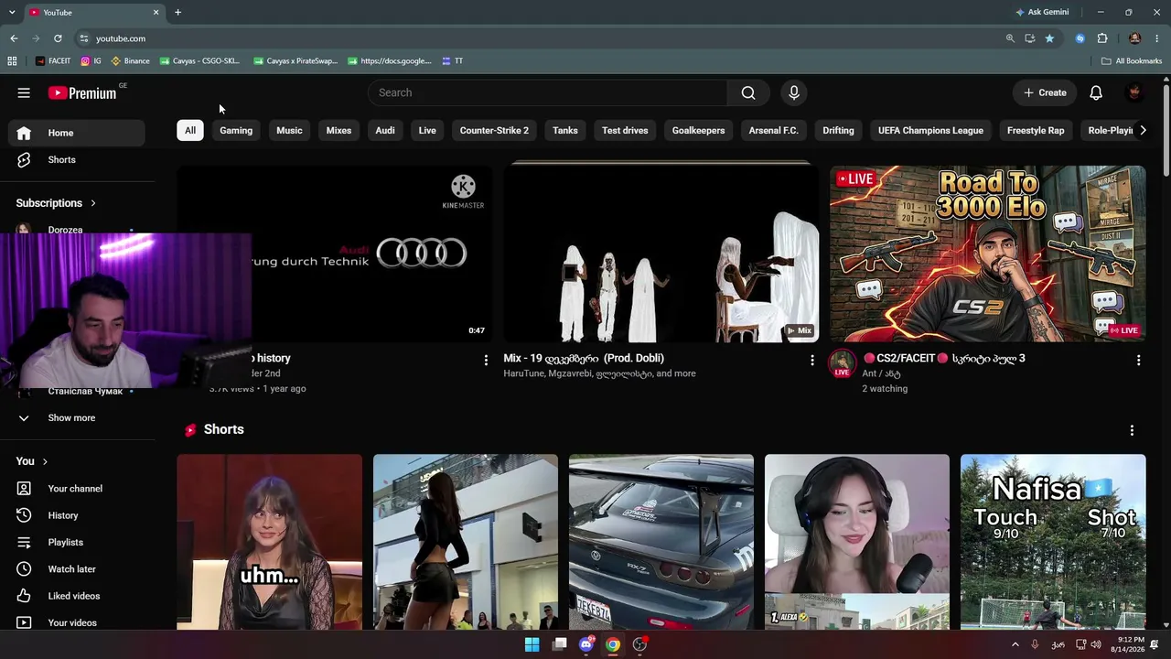
Task: Open options for the Audi history video
Action: (x=486, y=361)
